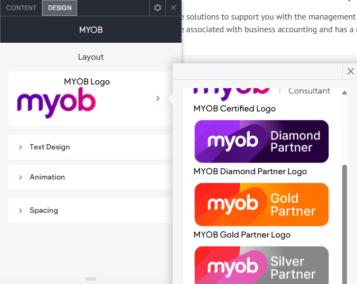Select the MYOB Certified Consultant logo

point(261,93)
